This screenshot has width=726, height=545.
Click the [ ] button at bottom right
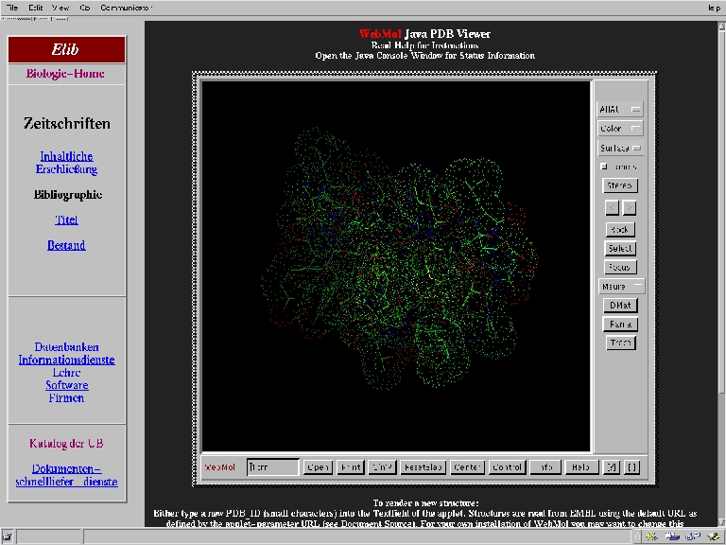coord(632,466)
